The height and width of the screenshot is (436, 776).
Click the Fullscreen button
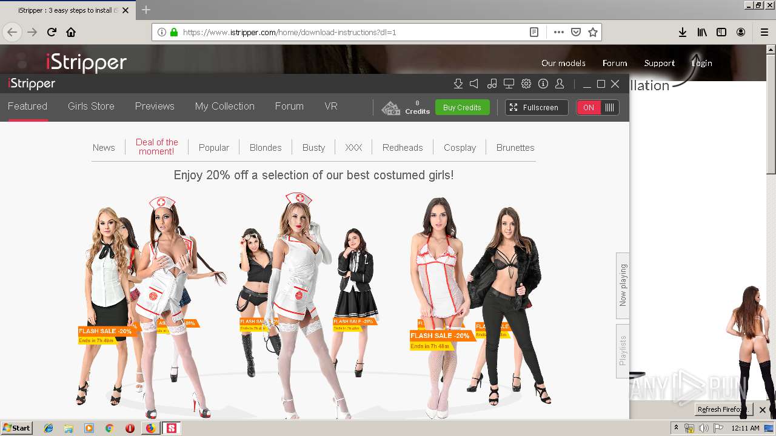click(x=537, y=107)
